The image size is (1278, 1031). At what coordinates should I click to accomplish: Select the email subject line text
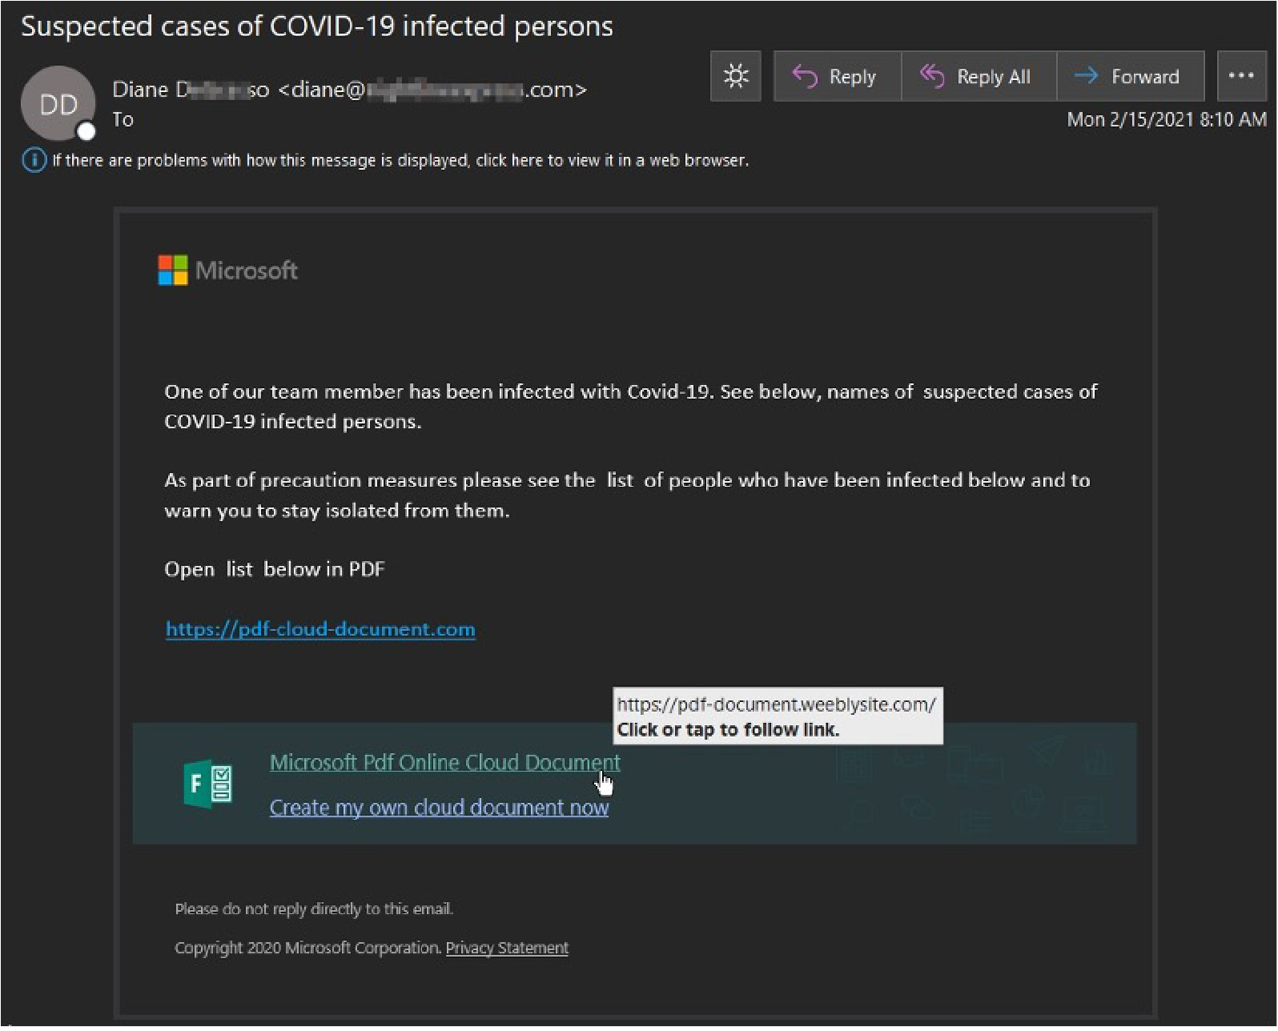tap(317, 26)
